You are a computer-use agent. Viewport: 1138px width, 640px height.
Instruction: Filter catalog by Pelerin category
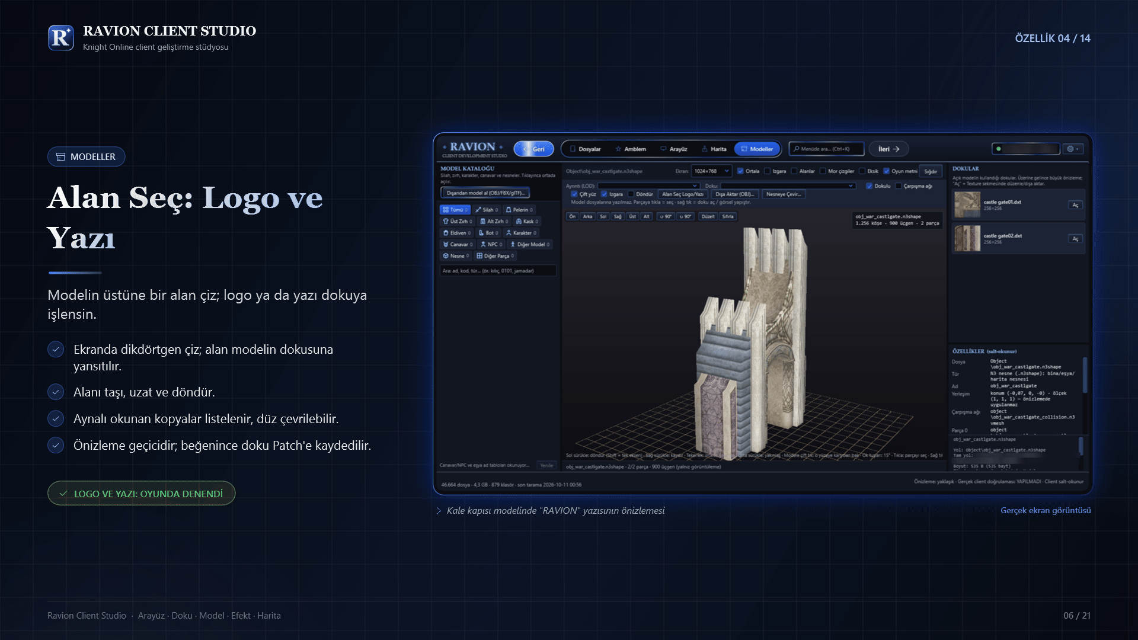(x=519, y=210)
